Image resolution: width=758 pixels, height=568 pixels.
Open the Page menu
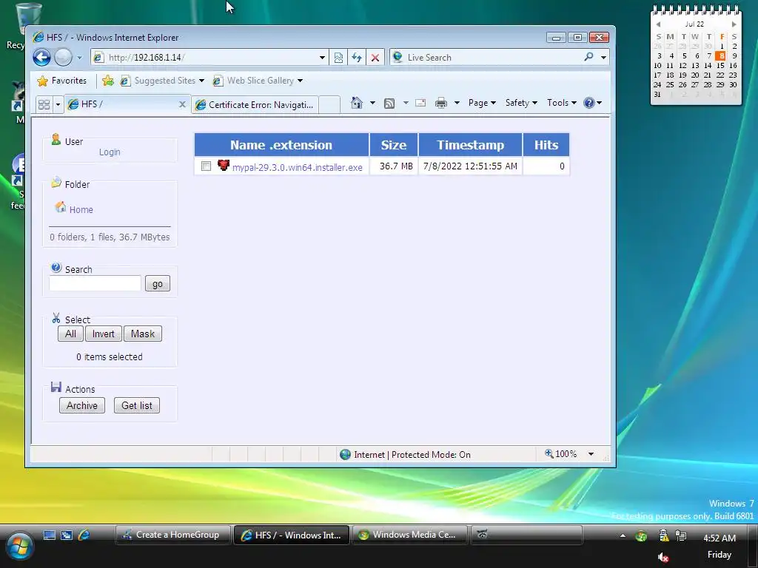pos(482,103)
